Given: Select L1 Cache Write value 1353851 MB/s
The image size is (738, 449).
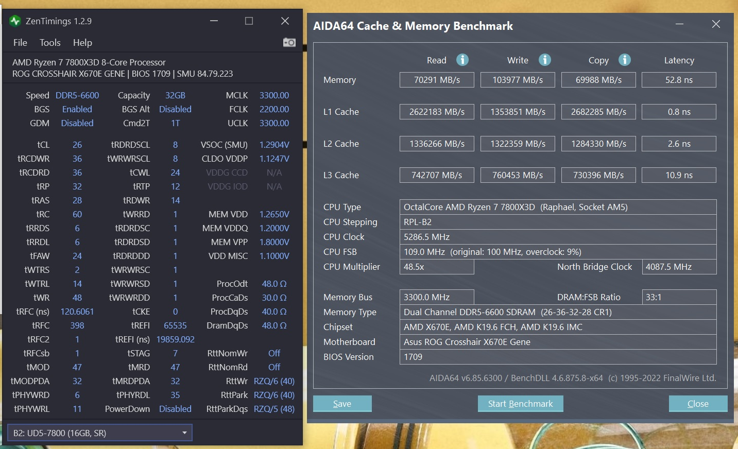Looking at the screenshot, I should tap(518, 112).
